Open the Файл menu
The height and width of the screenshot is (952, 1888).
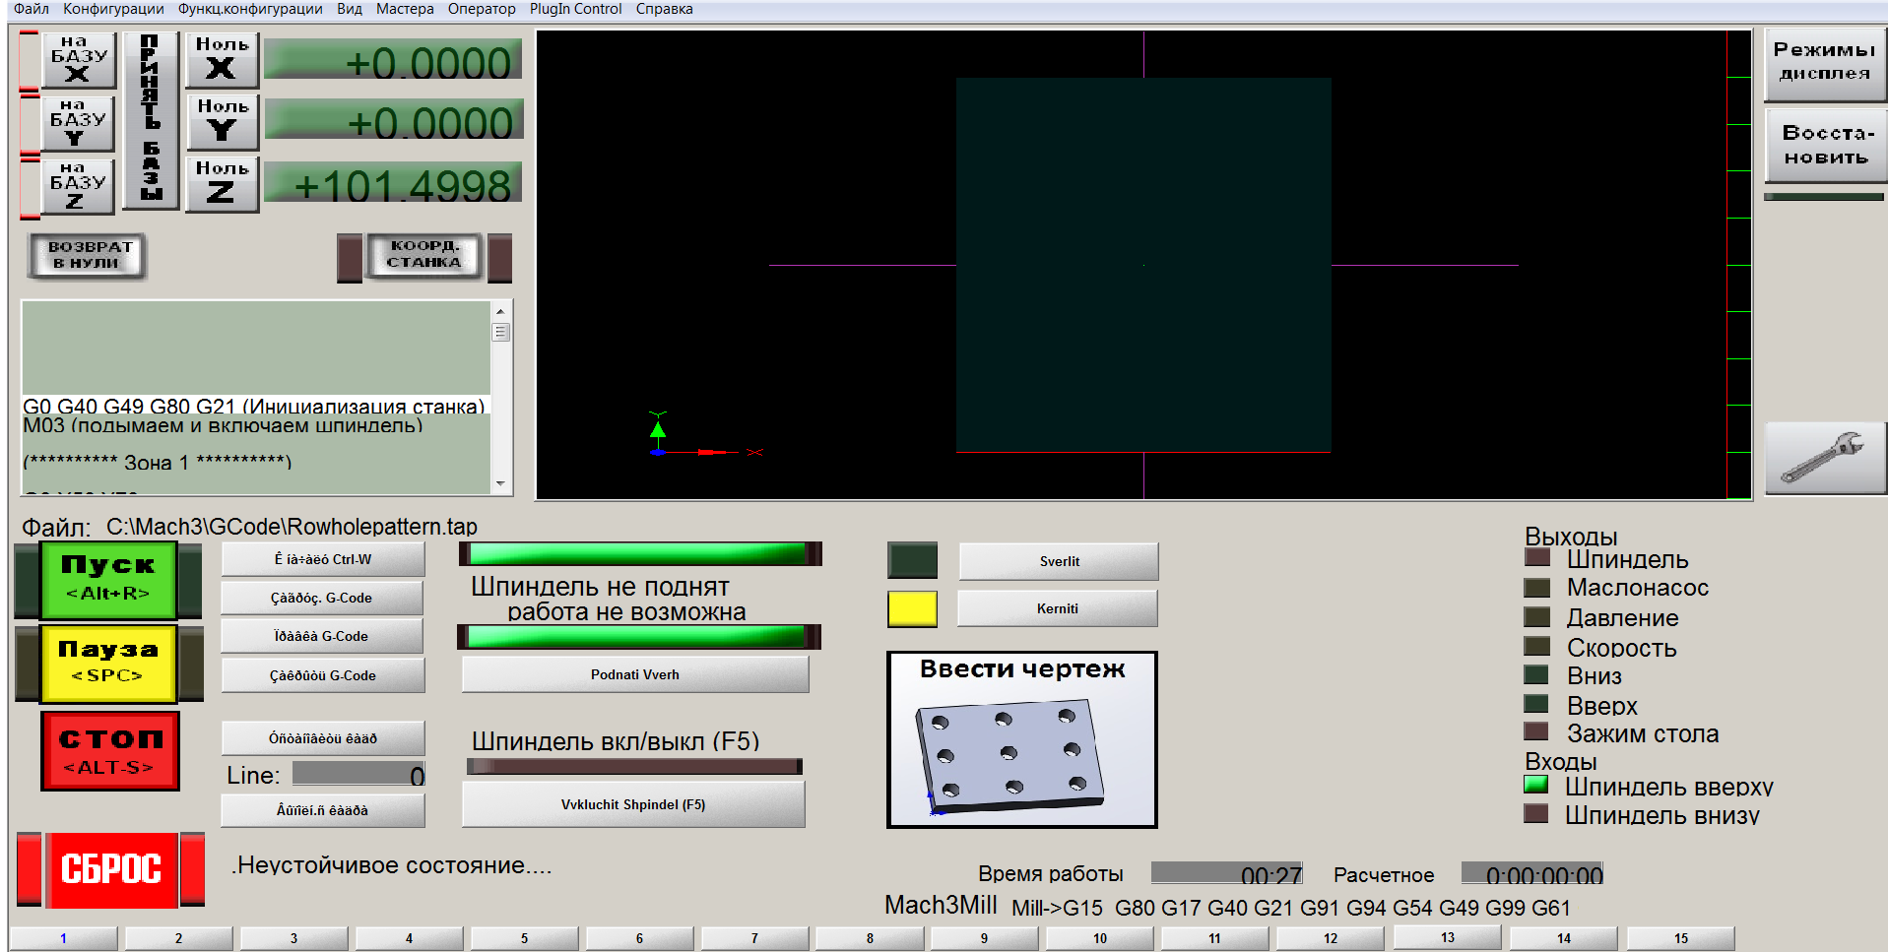[x=32, y=9]
